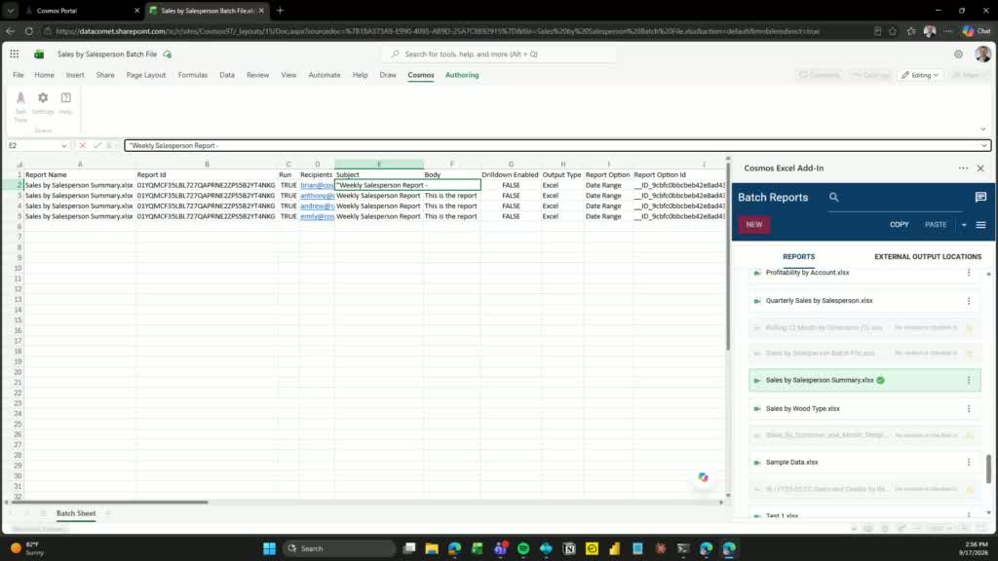
Task: Open the hamburger menu in Batch Reports
Action: [x=980, y=225]
